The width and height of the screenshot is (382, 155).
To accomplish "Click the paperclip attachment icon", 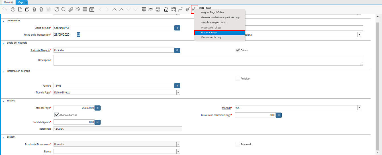I will [71, 9].
